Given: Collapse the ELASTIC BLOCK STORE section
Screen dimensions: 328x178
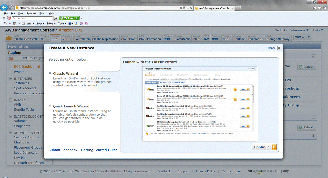Looking at the screenshot, I should (11, 116).
